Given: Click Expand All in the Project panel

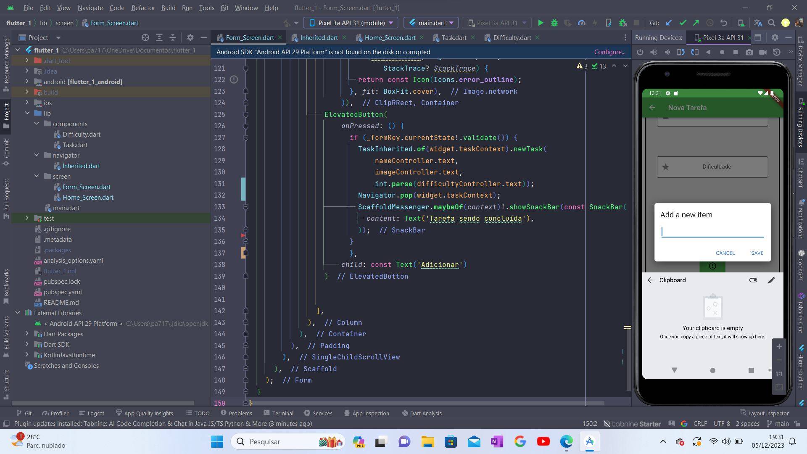Looking at the screenshot, I should tap(159, 38).
